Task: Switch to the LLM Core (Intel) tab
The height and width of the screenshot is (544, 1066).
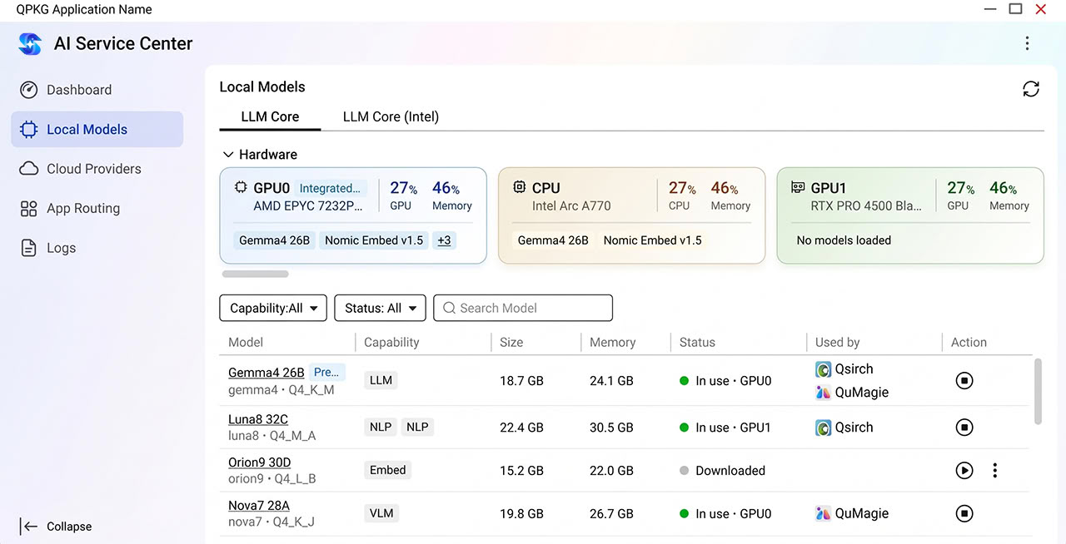Action: [x=391, y=117]
